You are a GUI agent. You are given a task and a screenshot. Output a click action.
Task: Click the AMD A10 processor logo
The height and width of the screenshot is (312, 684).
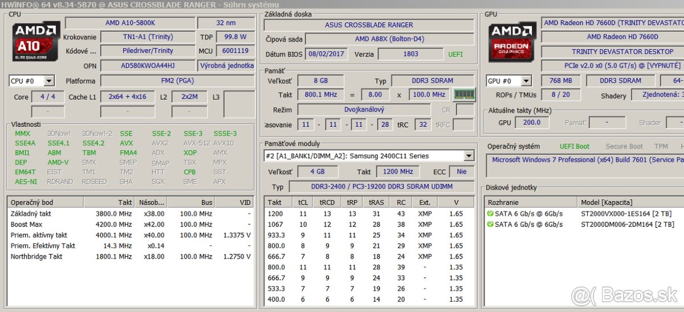[x=35, y=42]
